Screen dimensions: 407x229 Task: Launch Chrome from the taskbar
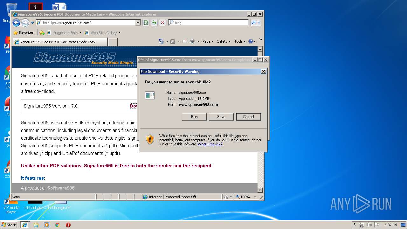click(58, 225)
